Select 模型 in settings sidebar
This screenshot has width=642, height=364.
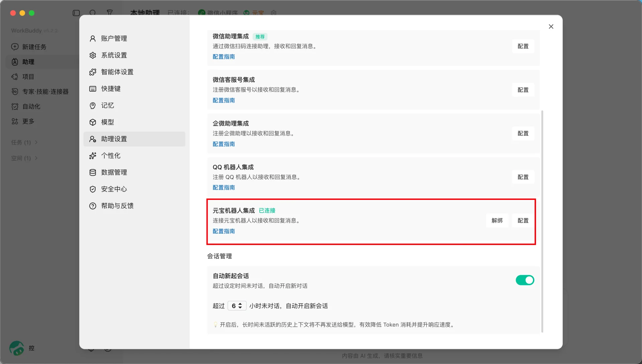tap(134, 122)
